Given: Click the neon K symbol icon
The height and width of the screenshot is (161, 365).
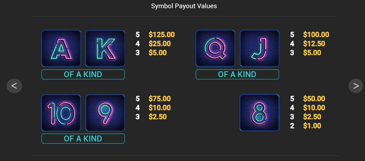Looking at the screenshot, I should (x=105, y=48).
